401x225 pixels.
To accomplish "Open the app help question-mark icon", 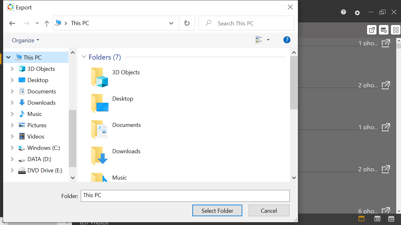I will click(343, 12).
